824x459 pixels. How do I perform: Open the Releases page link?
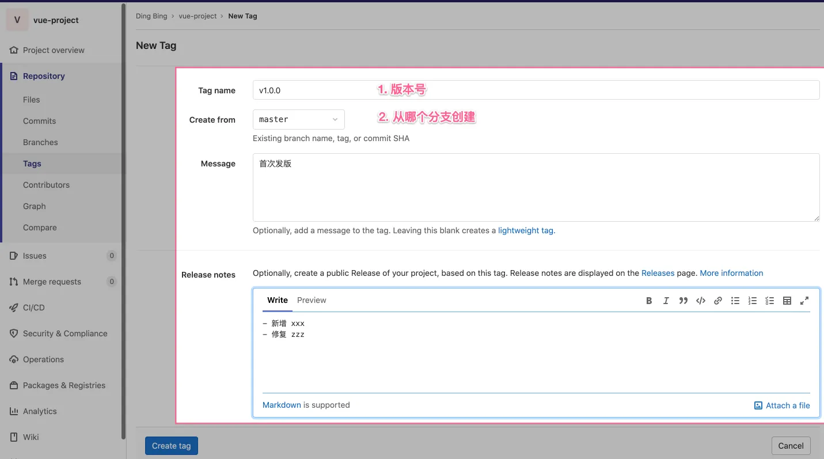[658, 273]
